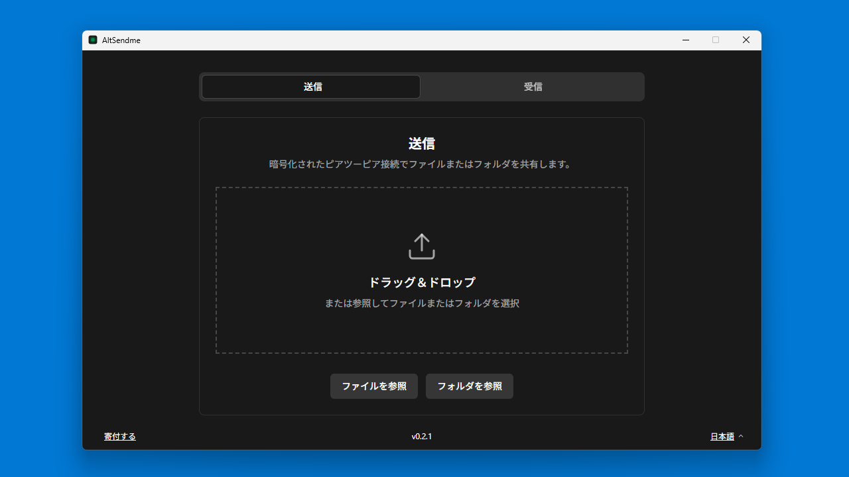
Task: Click the empty title bar area
Action: [398, 40]
